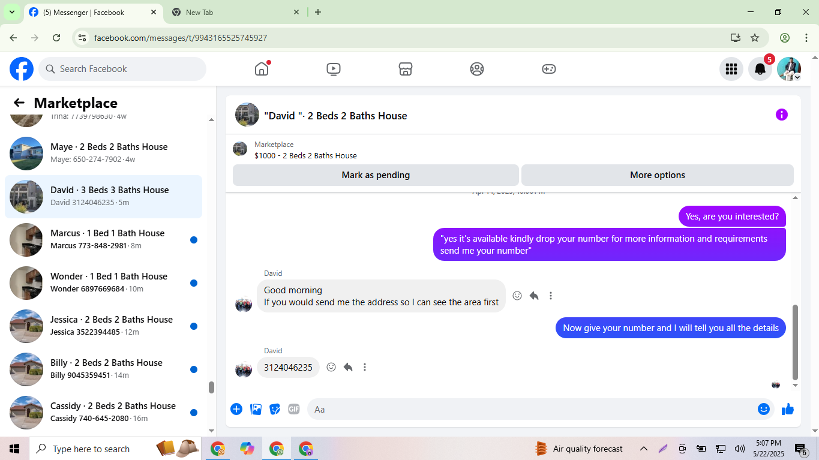
Task: Open Wonder 1 Bed 1 Bath conversation
Action: (103, 283)
